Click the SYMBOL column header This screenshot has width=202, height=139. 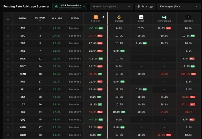click(x=23, y=18)
